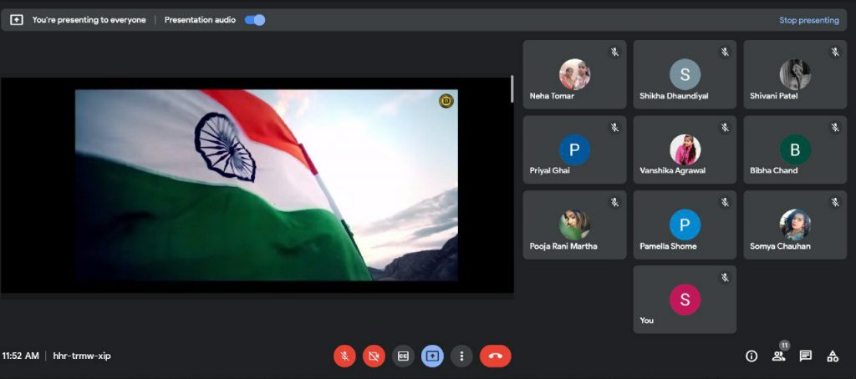856x379 pixels.
Task: Show participants list people icon
Action: pos(778,356)
